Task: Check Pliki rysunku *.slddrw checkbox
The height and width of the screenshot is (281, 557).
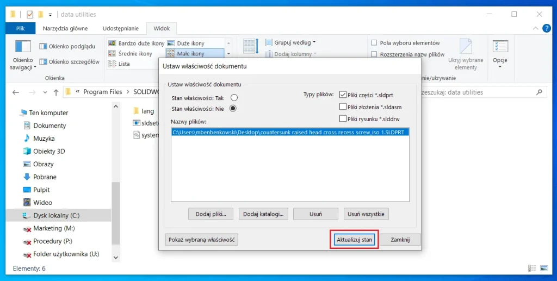Action: pyautogui.click(x=343, y=118)
